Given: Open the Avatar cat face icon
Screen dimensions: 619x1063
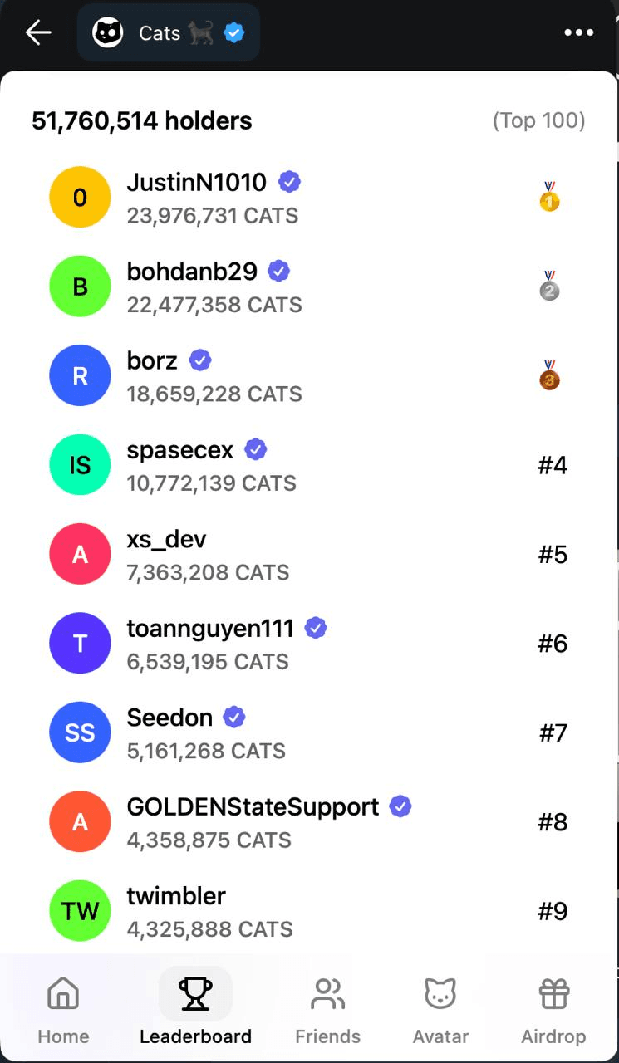Looking at the screenshot, I should pyautogui.click(x=440, y=992).
